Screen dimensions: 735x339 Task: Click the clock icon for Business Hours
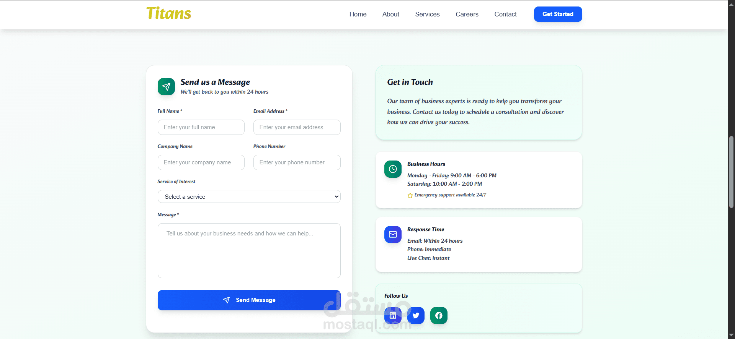393,169
